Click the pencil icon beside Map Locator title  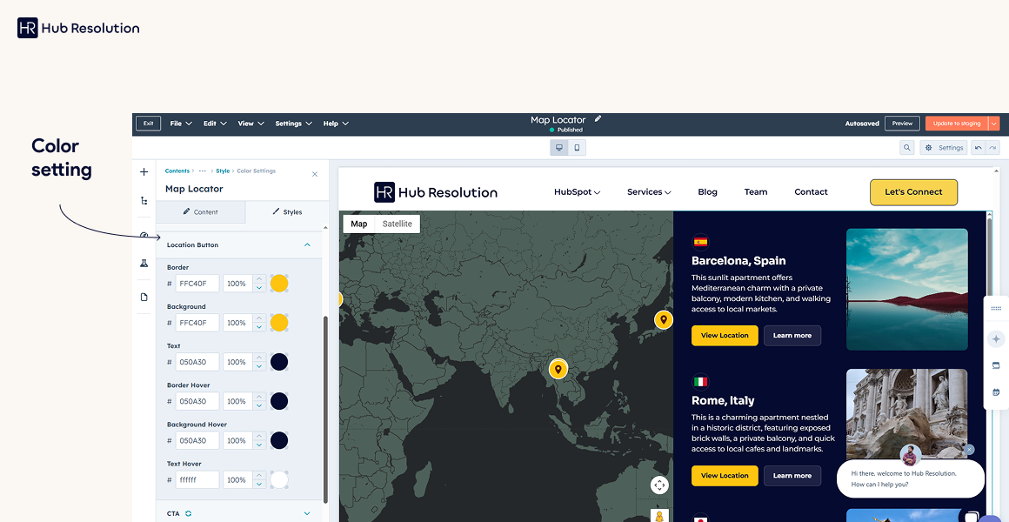[598, 118]
